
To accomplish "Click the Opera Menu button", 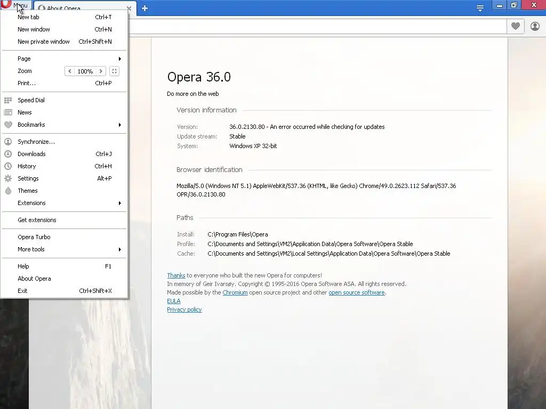I will point(15,5).
